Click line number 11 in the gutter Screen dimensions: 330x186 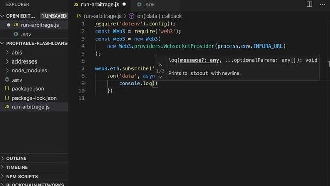(x=81, y=98)
